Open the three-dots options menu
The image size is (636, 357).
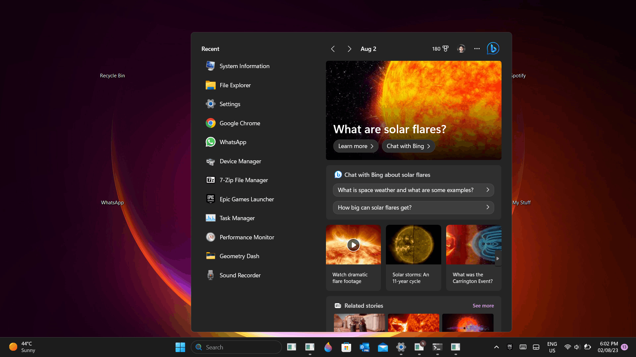477,49
